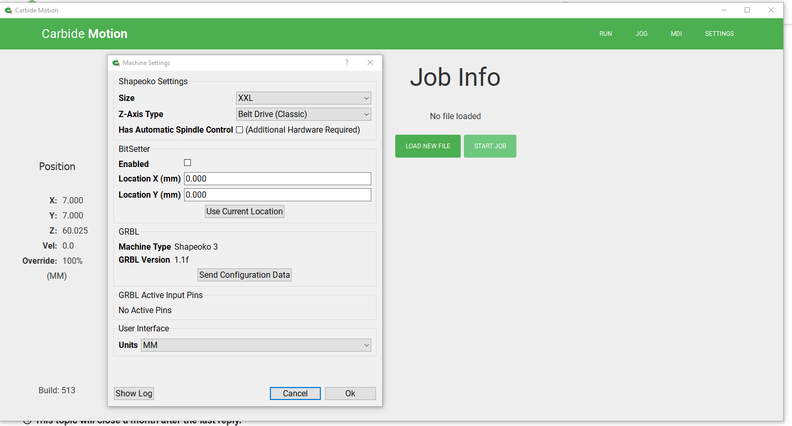Open the Size dropdown showing XXL
The image size is (792, 426).
(304, 98)
